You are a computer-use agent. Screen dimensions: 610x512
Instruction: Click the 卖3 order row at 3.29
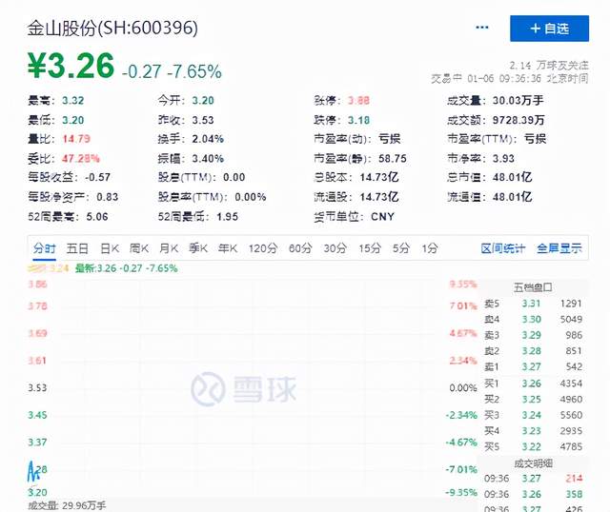pyautogui.click(x=533, y=335)
